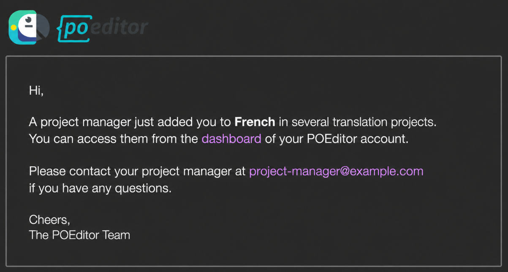Click the 'Cheers,' sign-off text

tap(49, 219)
